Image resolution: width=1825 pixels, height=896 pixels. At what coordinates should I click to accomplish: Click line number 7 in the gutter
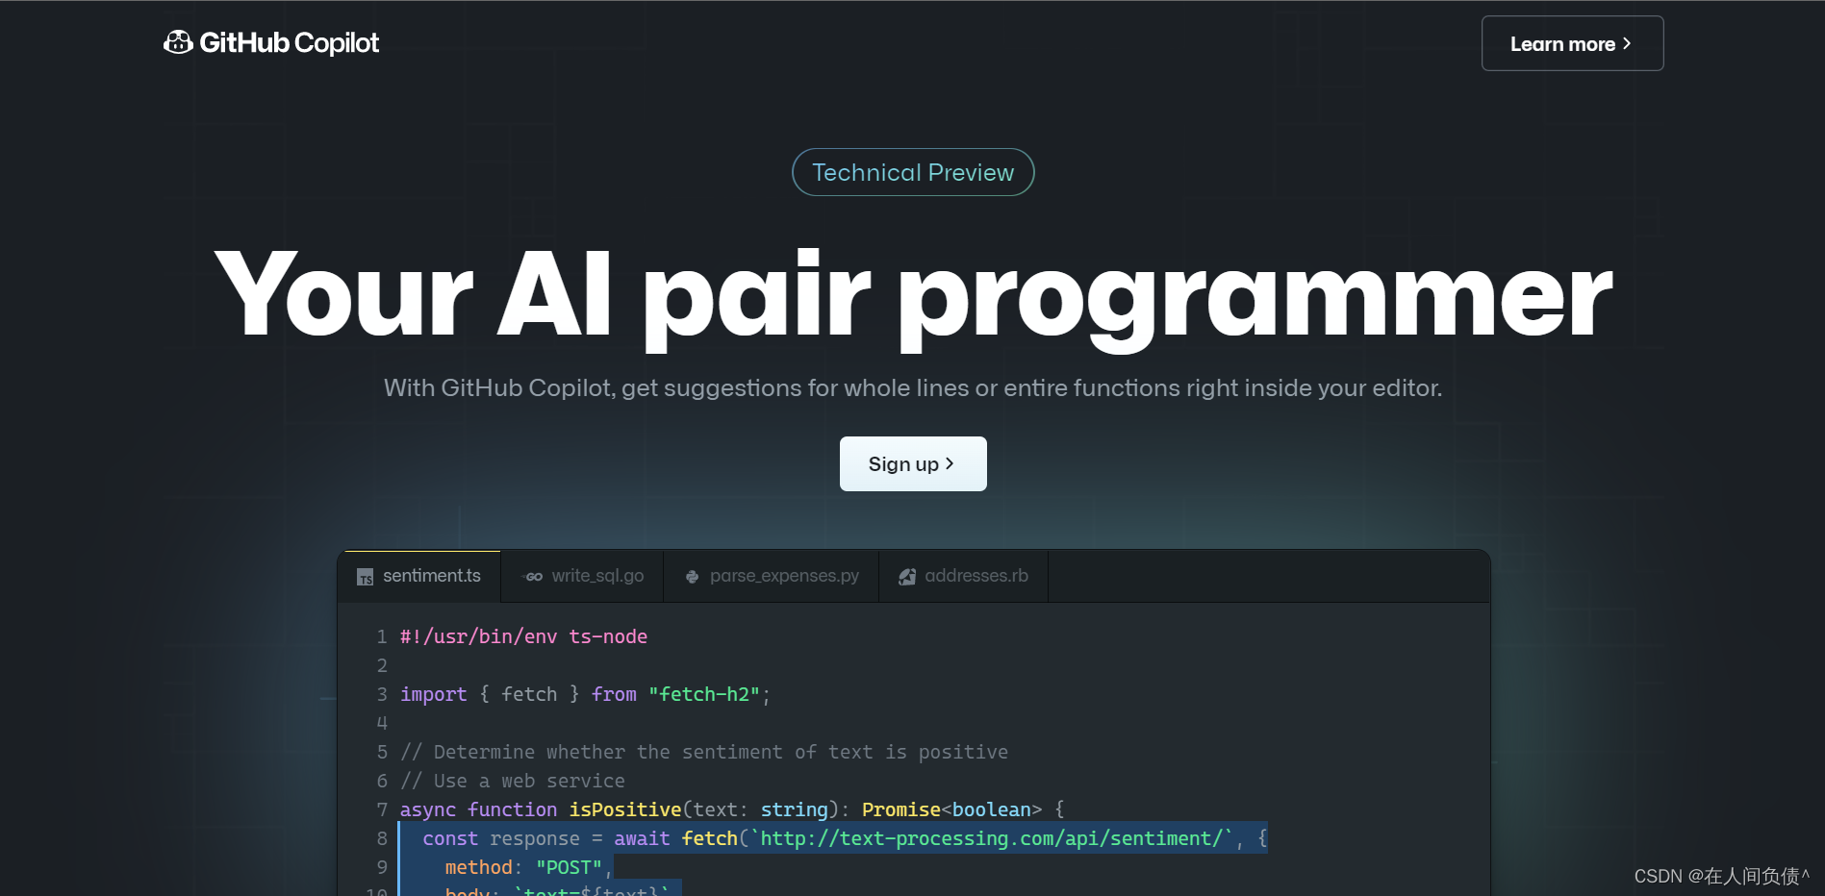tap(382, 809)
